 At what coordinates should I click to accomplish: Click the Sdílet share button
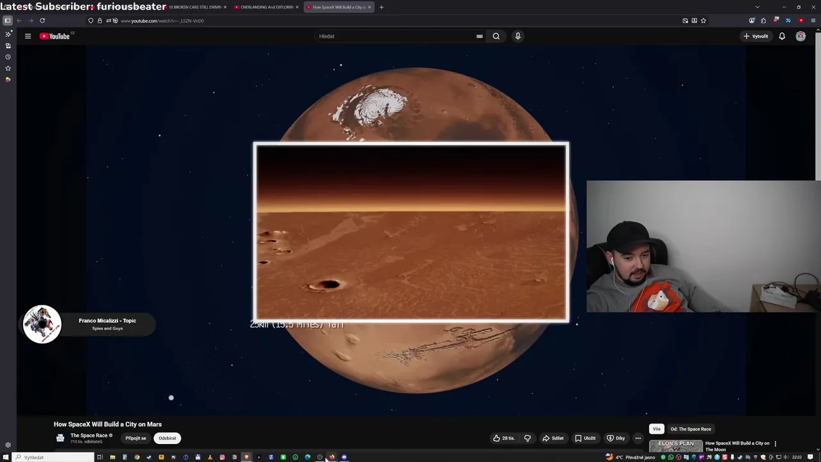pyautogui.click(x=553, y=438)
